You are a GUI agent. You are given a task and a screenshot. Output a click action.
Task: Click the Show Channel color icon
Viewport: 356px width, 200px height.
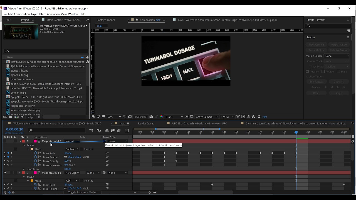(161, 117)
